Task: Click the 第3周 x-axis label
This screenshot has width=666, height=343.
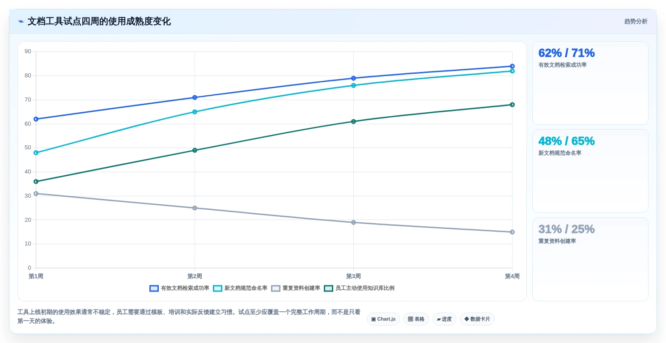Action: pos(353,276)
